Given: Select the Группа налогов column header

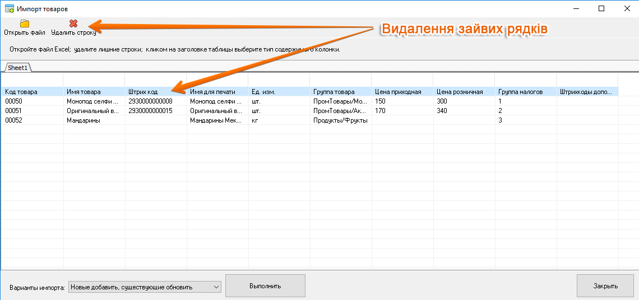Looking at the screenshot, I should click(x=526, y=92).
